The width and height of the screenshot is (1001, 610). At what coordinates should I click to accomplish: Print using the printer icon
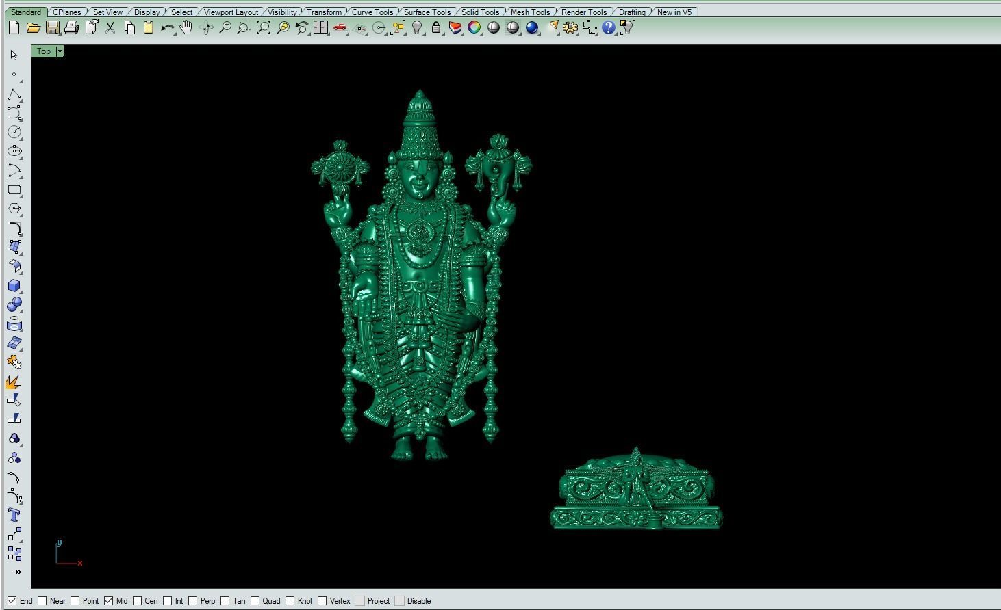[71, 28]
